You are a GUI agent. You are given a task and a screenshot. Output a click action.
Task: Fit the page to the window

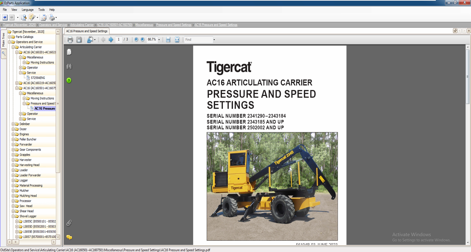coord(177,39)
